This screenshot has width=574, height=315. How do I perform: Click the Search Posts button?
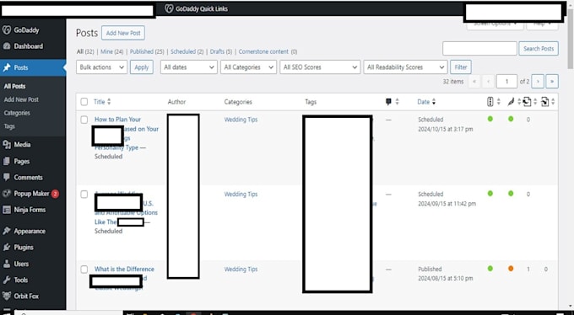pos(539,49)
